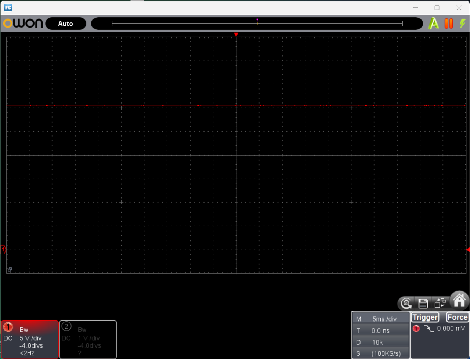Click the red trigger level arrow at right edge
This screenshot has height=359, width=470.
tap(468, 250)
